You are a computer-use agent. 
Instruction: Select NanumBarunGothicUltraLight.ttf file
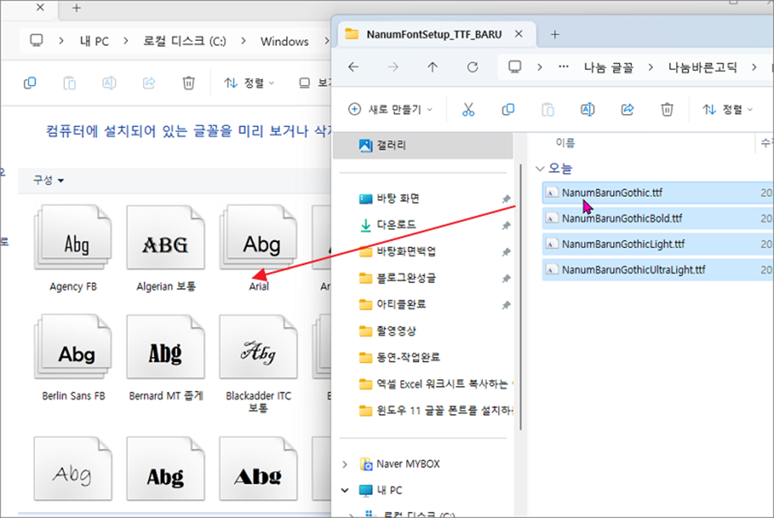658,270
